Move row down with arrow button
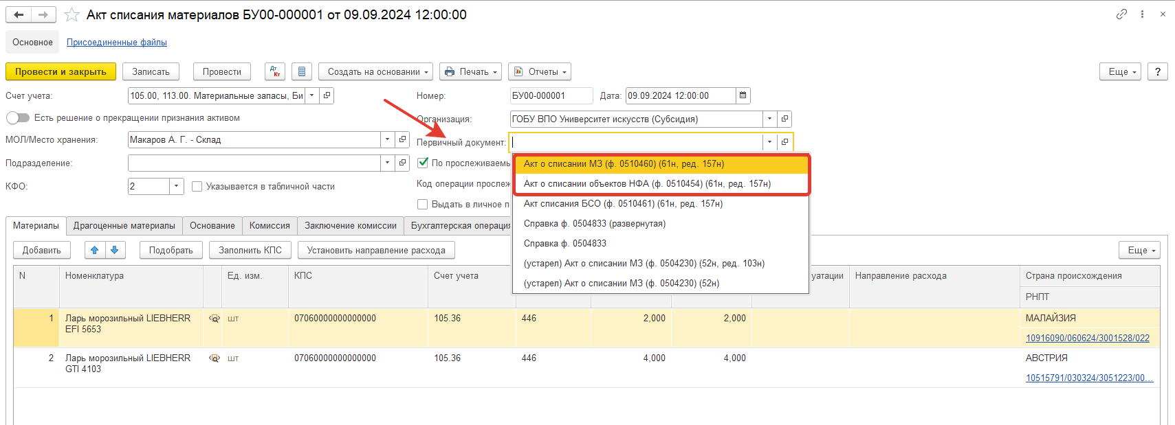The height and width of the screenshot is (425, 1175). pos(115,250)
